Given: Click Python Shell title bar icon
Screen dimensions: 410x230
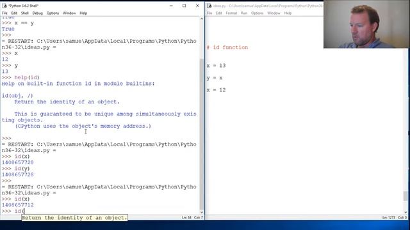Looking at the screenshot, I should pos(4,6).
